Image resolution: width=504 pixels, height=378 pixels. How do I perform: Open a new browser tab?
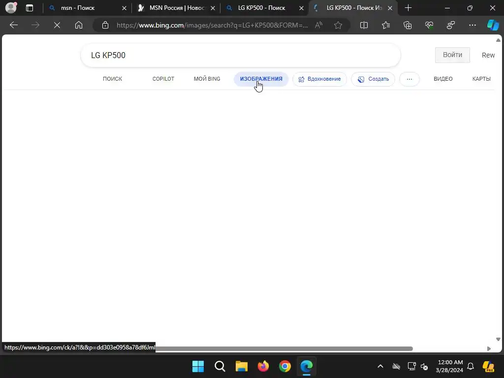click(408, 8)
